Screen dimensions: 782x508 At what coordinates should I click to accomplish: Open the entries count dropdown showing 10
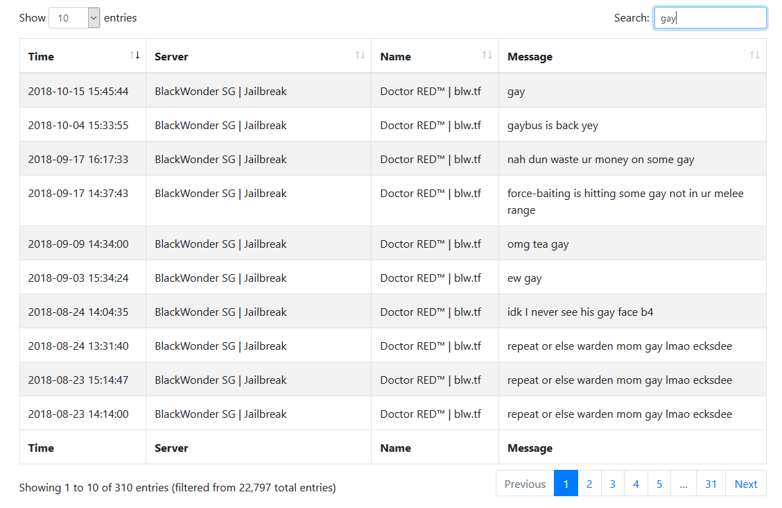click(x=74, y=18)
